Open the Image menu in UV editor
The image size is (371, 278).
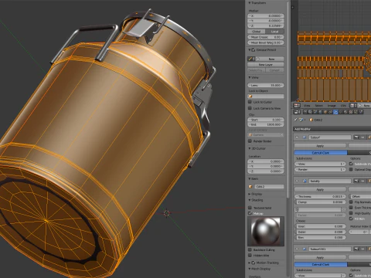click(x=332, y=106)
